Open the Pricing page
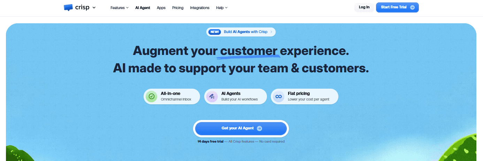483x161 pixels. coord(178,8)
